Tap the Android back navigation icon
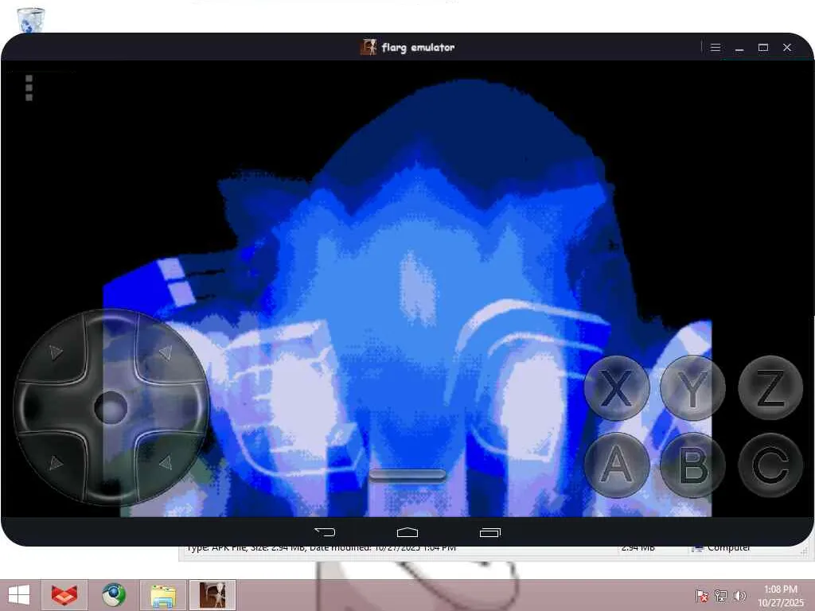 point(325,532)
